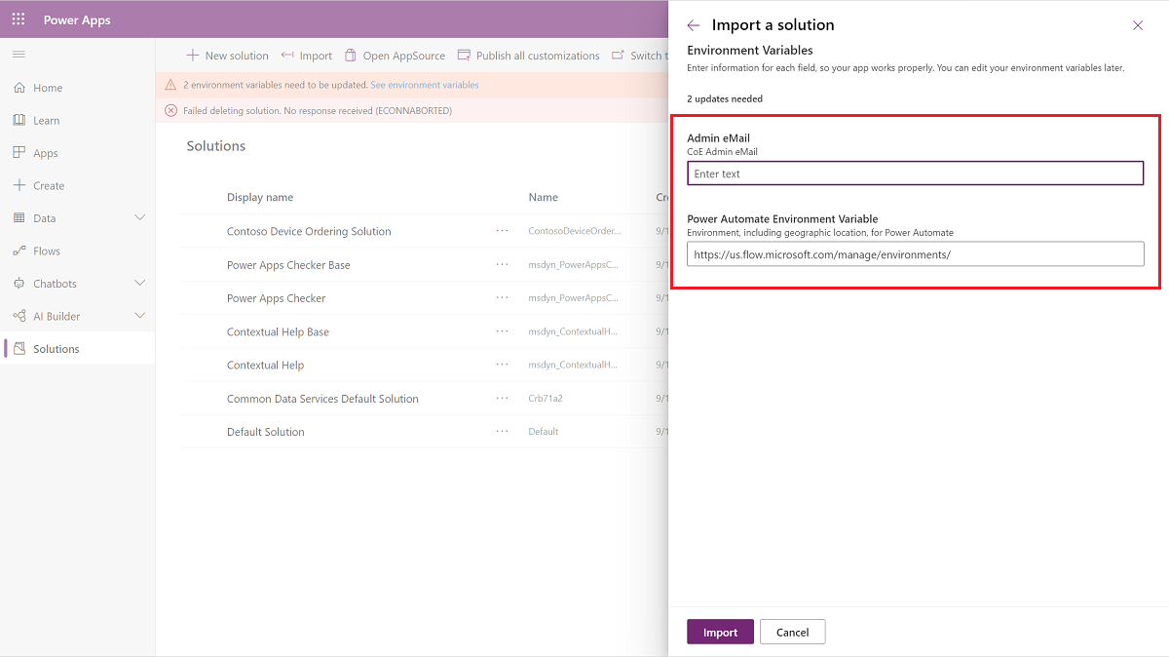The image size is (1169, 657).
Task: Open more options for Contextual Help
Action: pos(502,364)
